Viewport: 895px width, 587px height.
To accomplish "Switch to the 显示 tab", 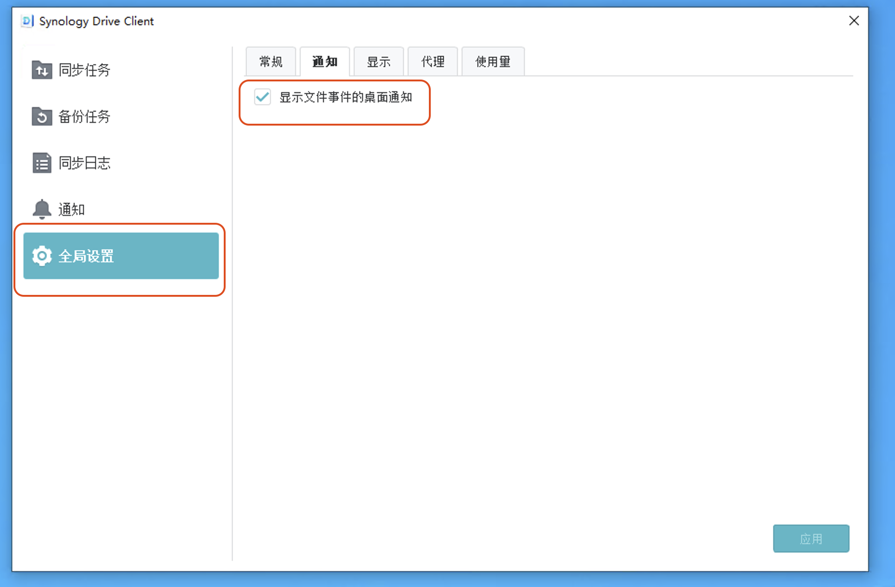I will tap(379, 61).
